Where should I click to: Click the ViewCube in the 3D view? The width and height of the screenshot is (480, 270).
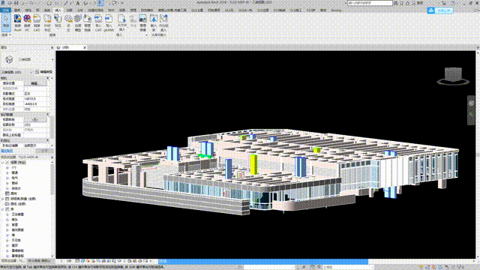(453, 76)
